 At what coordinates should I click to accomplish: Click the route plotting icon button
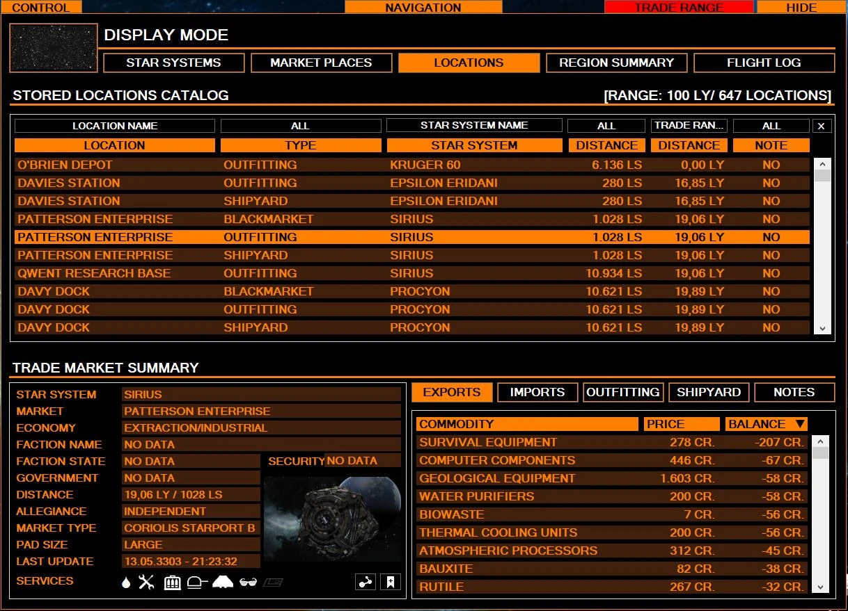pyautogui.click(x=366, y=583)
